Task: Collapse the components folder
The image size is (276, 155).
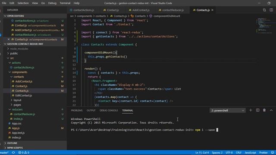Action: tap(19, 72)
